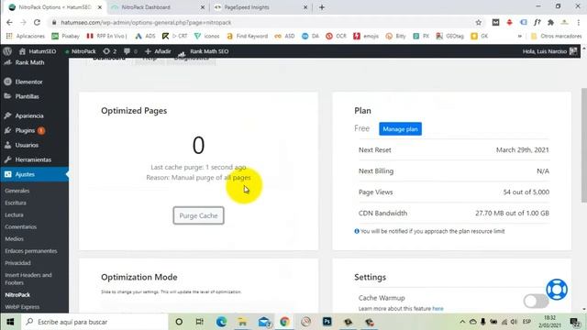Go back in browser history
587x330 pixels.
[x=9, y=22]
